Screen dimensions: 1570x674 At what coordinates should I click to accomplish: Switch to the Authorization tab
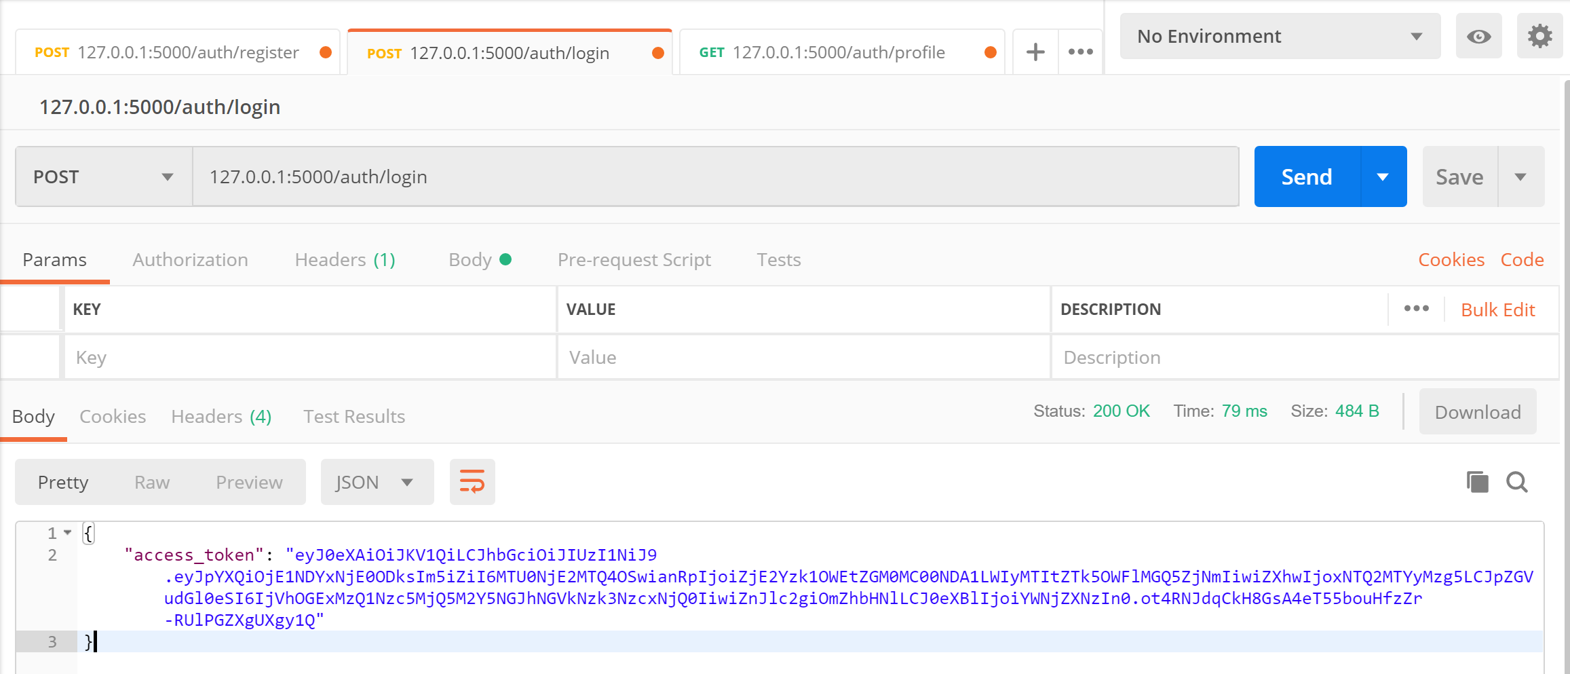point(190,259)
